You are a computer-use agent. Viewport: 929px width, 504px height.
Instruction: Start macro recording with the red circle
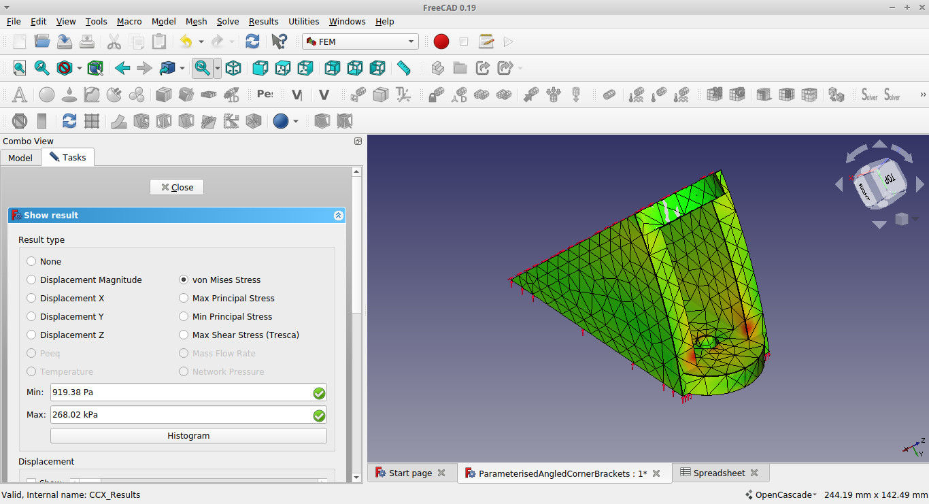coord(441,41)
